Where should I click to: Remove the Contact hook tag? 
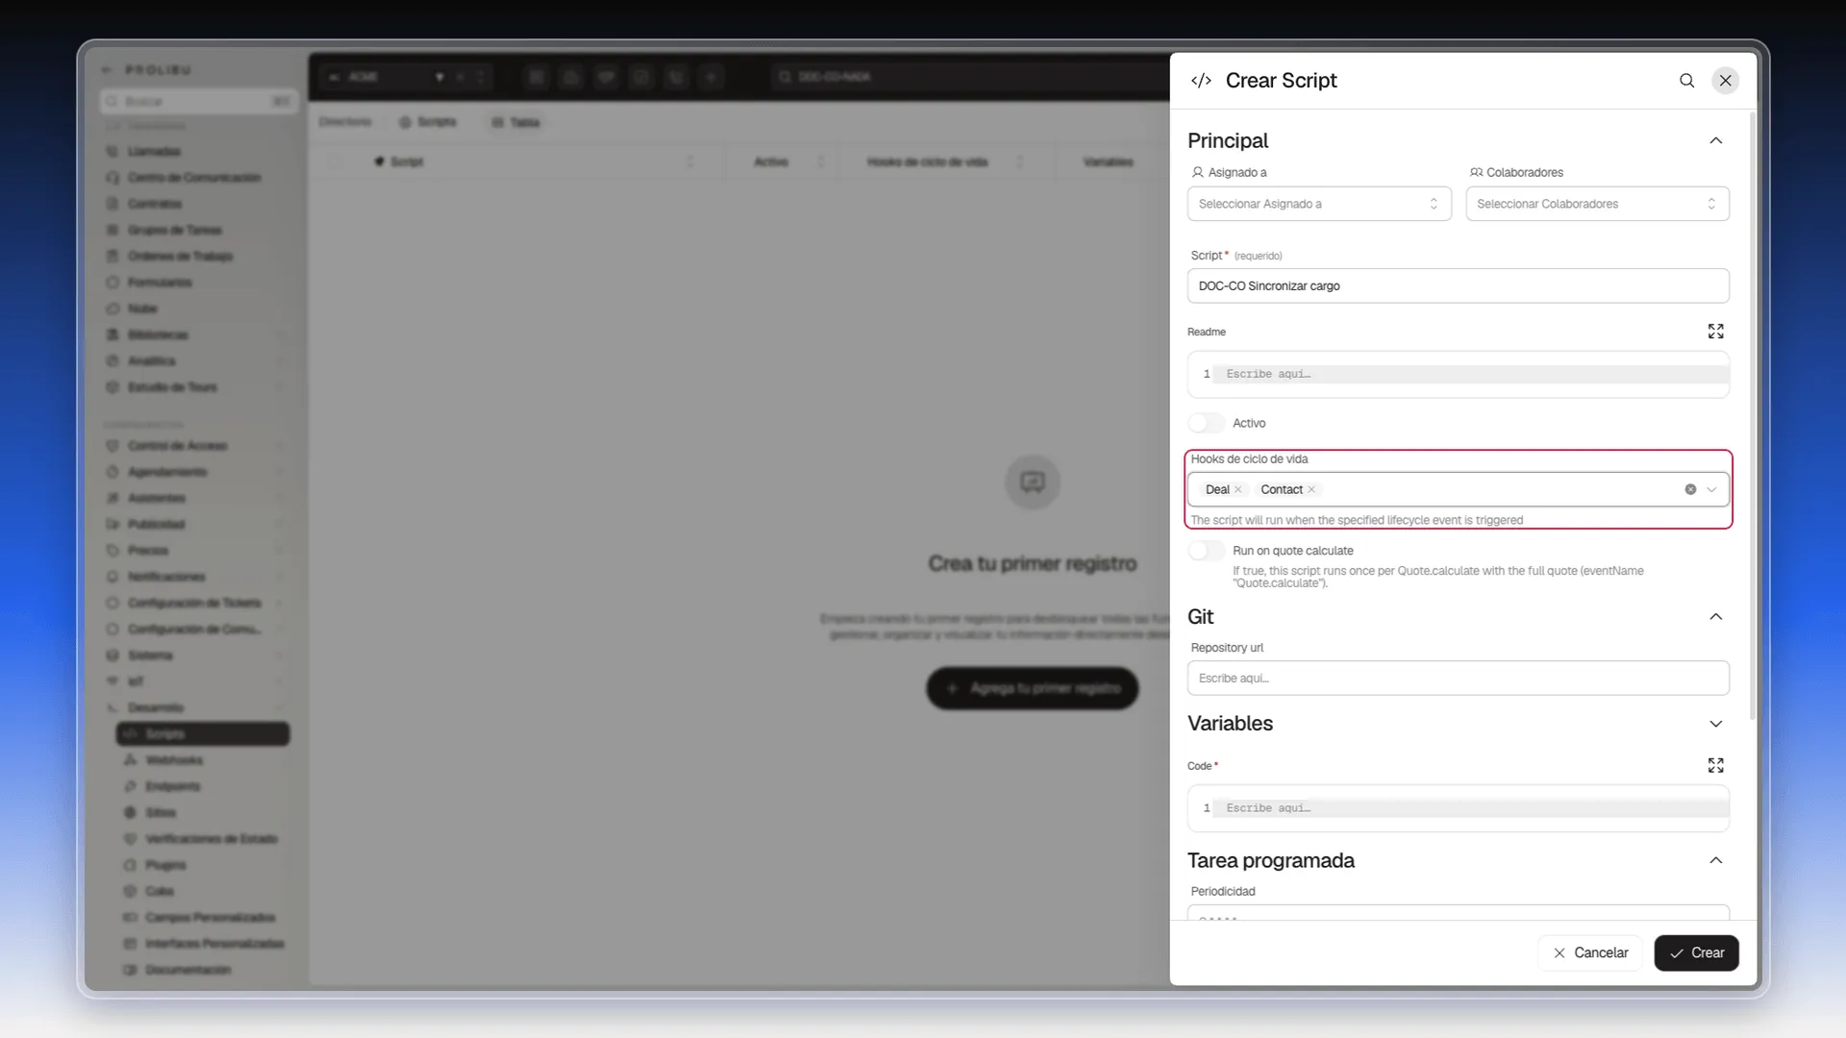[x=1311, y=490]
